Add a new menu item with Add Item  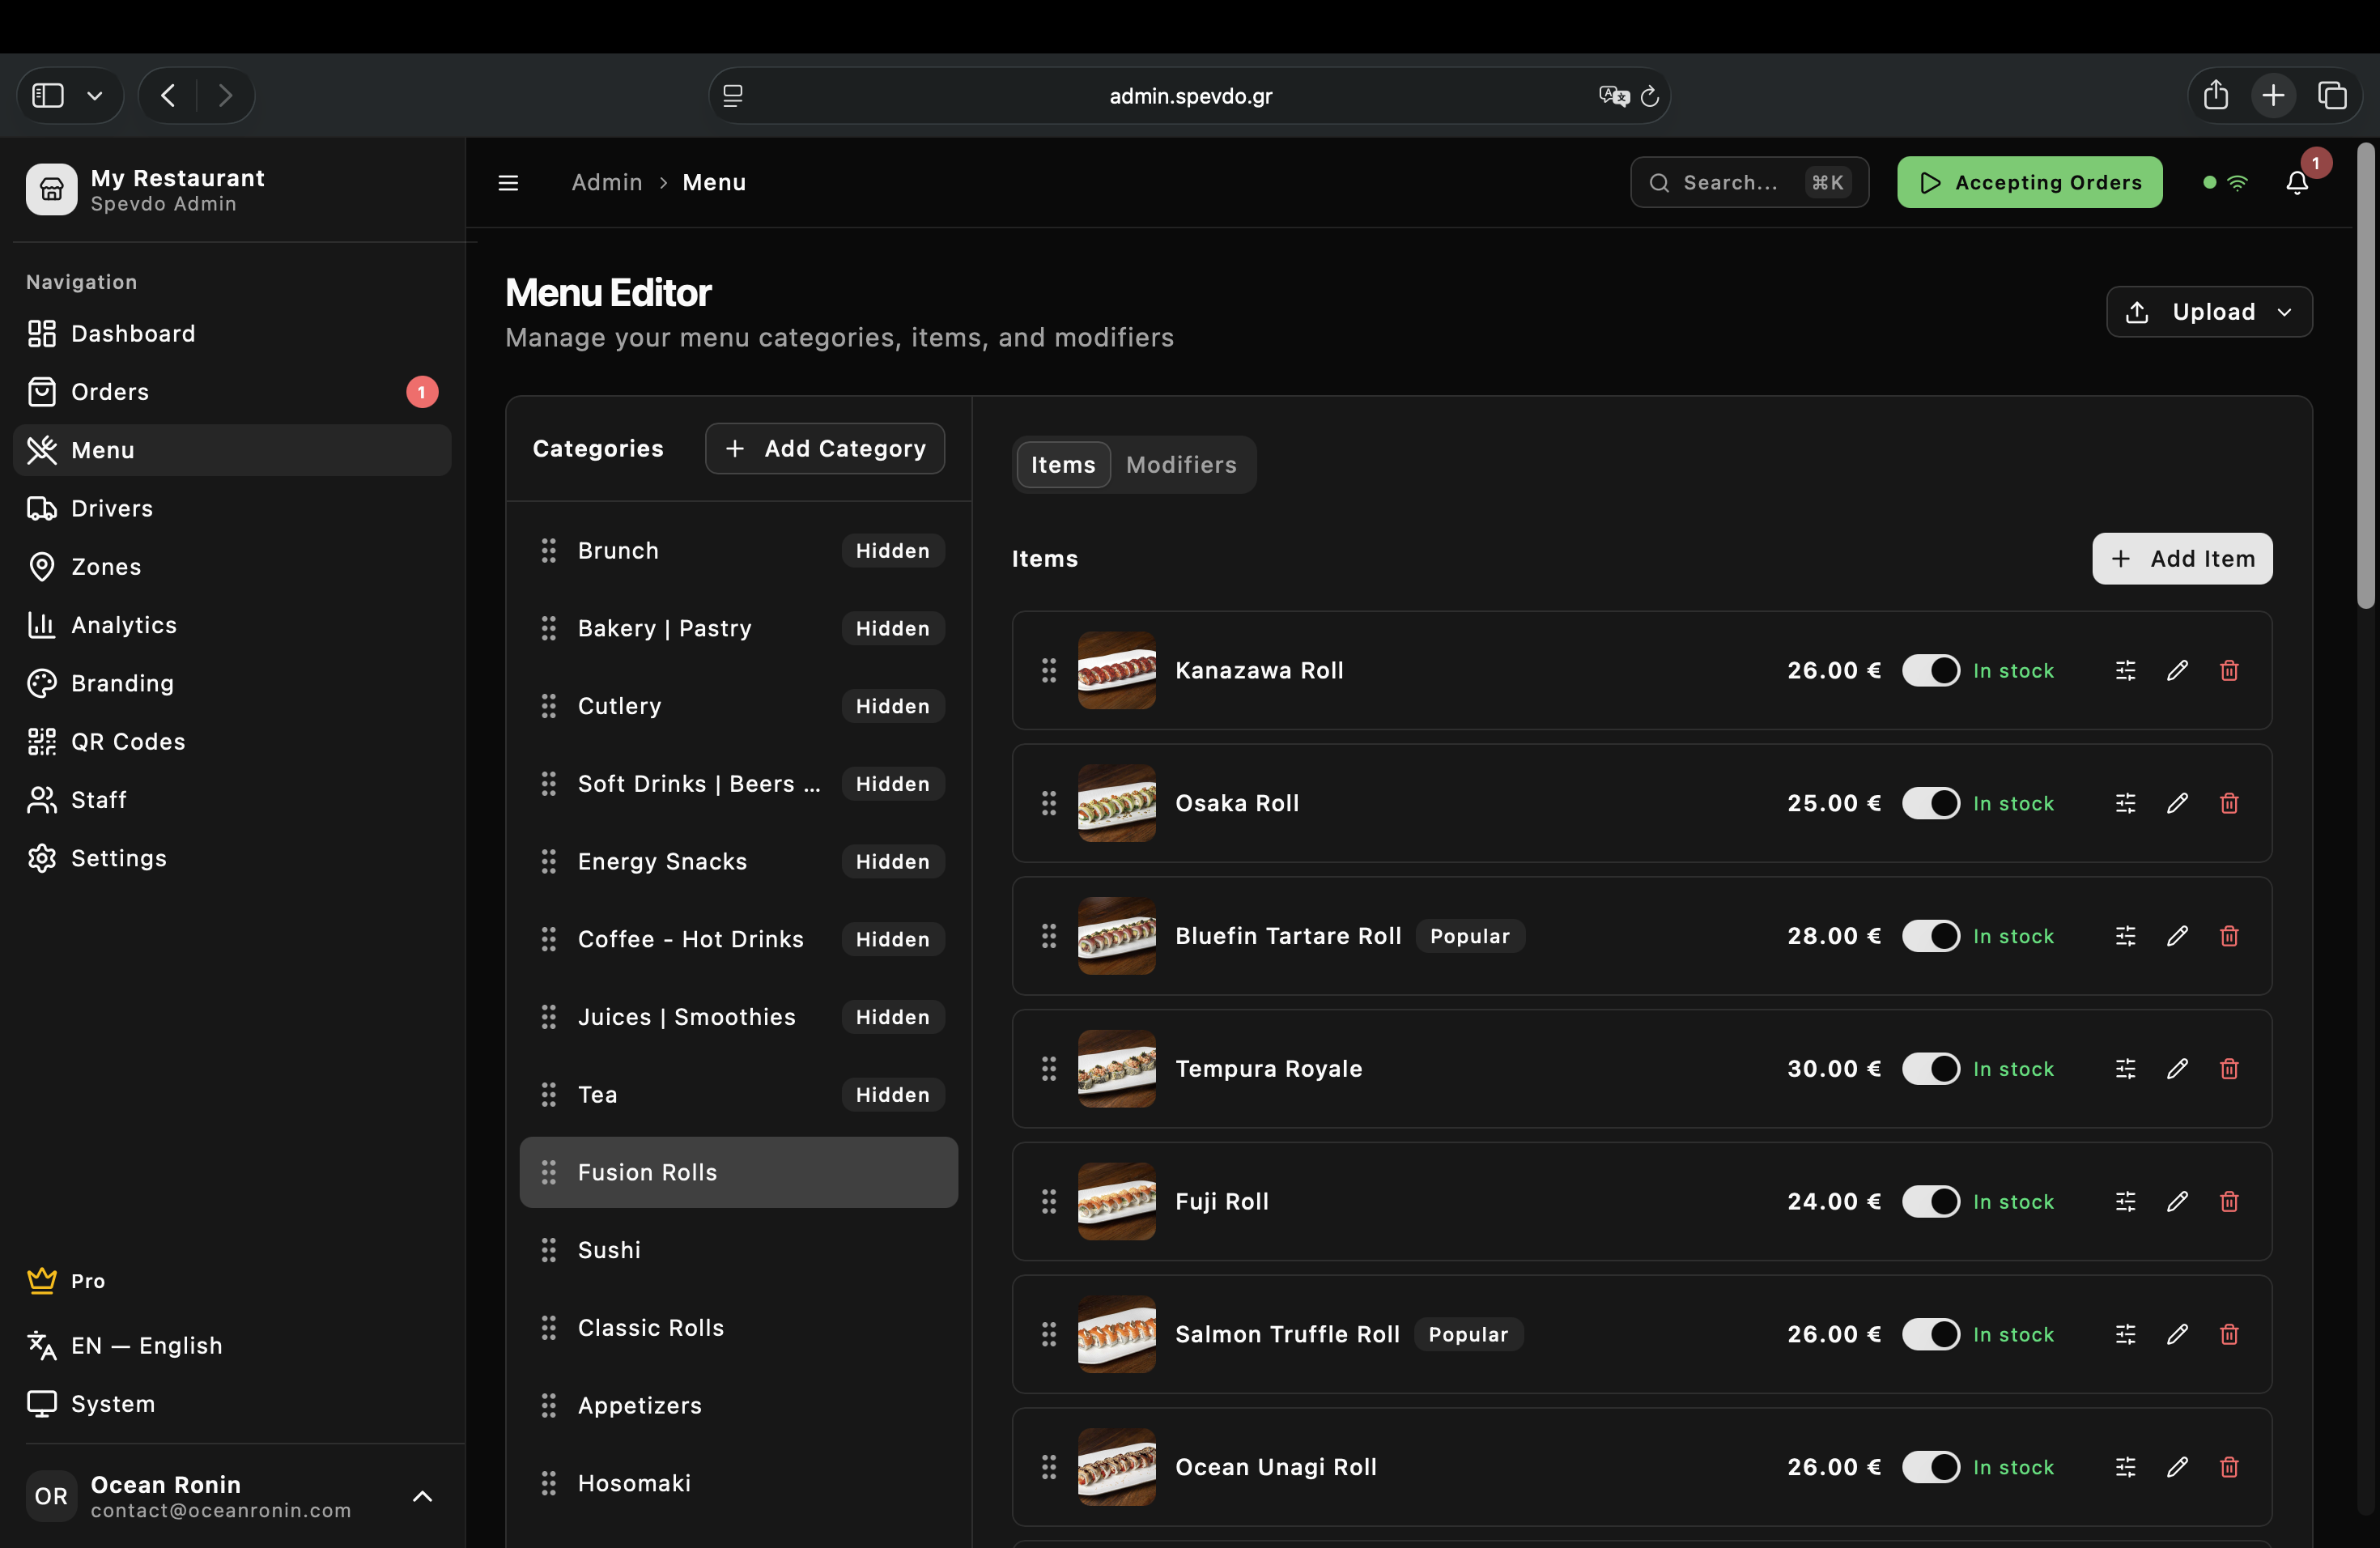pos(2182,559)
